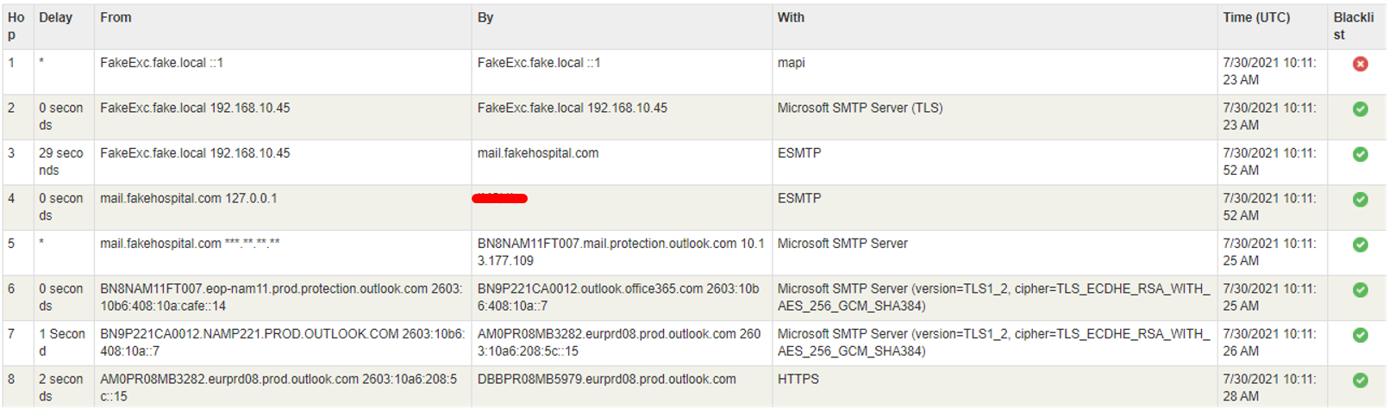
Task: Select the From column header
Action: tap(116, 17)
